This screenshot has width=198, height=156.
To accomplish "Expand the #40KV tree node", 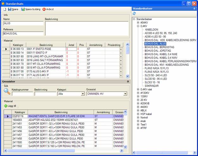I will click(x=138, y=107).
